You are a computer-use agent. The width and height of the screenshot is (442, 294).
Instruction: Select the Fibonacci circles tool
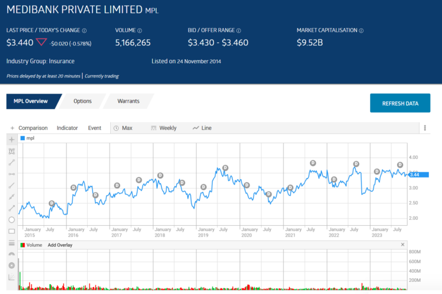(x=11, y=265)
